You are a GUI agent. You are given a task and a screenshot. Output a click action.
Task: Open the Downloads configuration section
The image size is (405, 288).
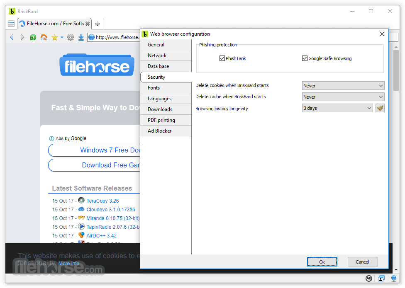[x=166, y=109]
